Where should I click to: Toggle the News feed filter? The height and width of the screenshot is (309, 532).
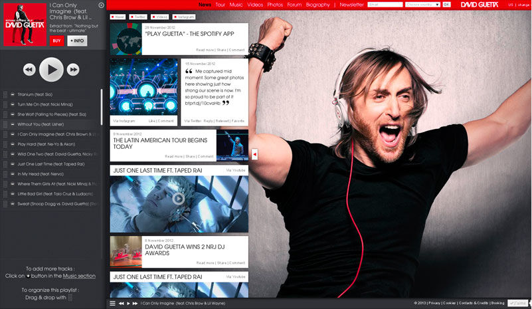click(x=118, y=17)
